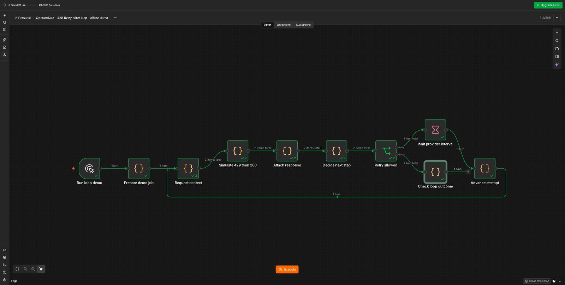Screen dimensions: 565x285
Task: Select the Run loop demo trigger node
Action: [x=89, y=168]
